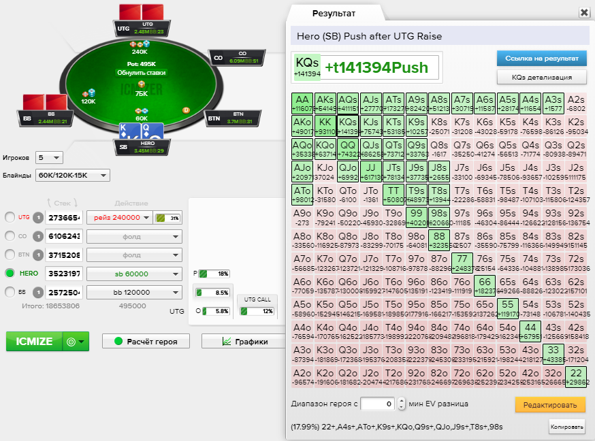595x441 pixels.
Task: Click the BB row round number badge
Action: (x=38, y=293)
